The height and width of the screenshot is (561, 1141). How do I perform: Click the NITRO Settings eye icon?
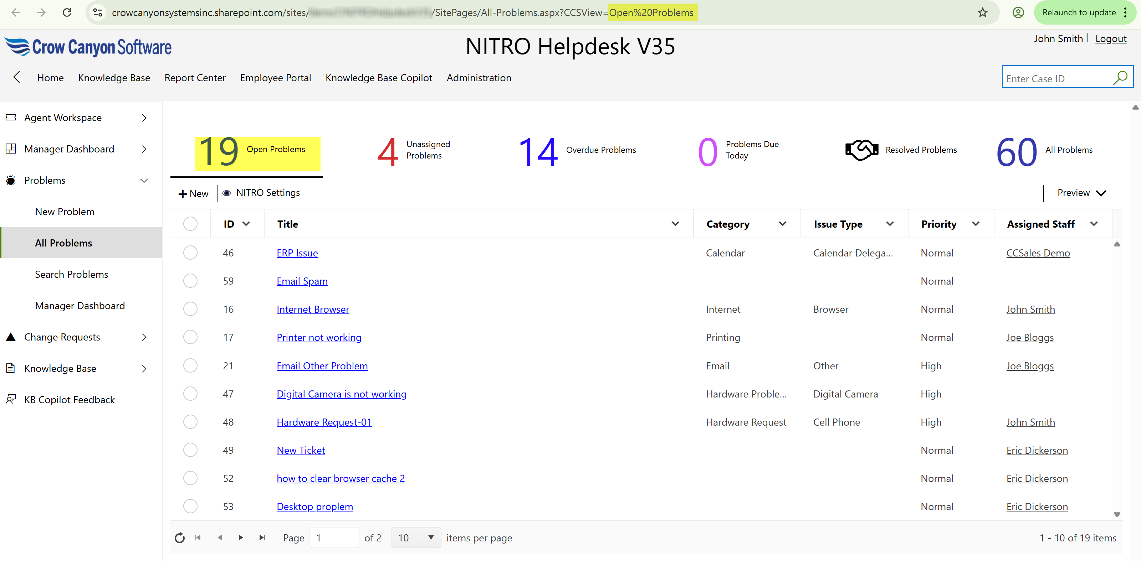[x=227, y=193]
